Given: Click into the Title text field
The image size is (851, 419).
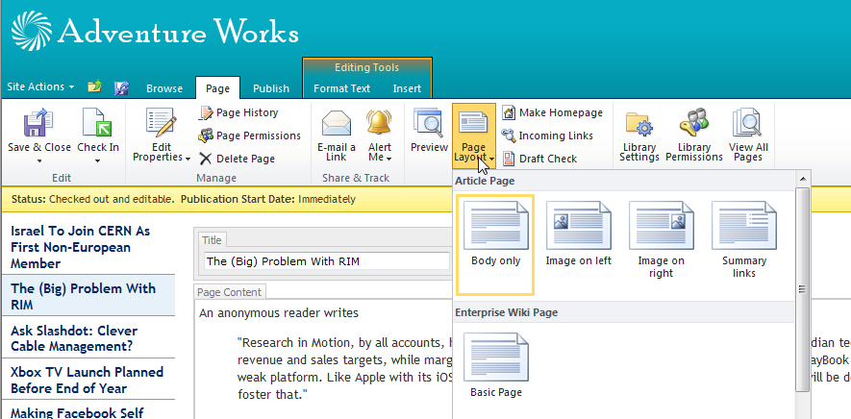Looking at the screenshot, I should [x=327, y=261].
